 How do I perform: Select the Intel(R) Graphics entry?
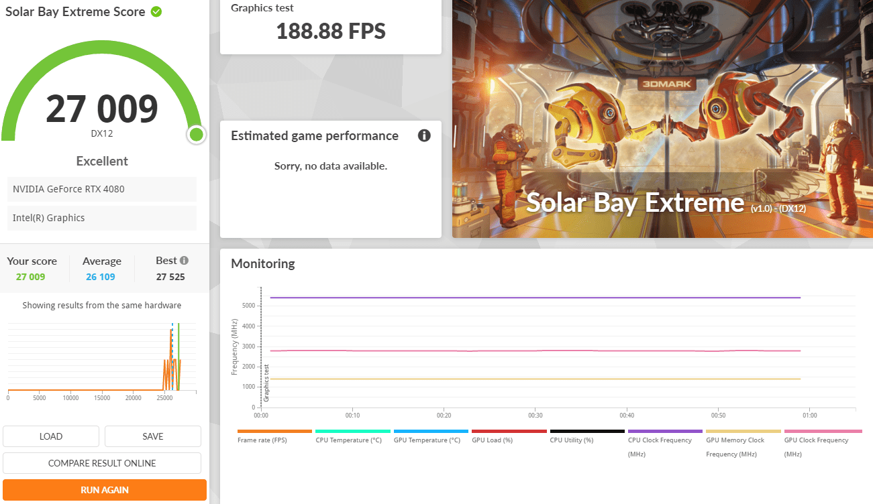tap(102, 218)
